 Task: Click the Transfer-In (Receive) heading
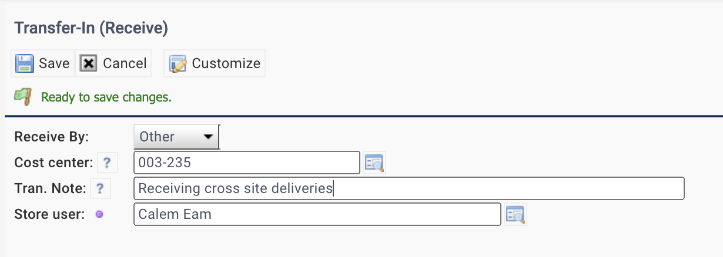[91, 28]
